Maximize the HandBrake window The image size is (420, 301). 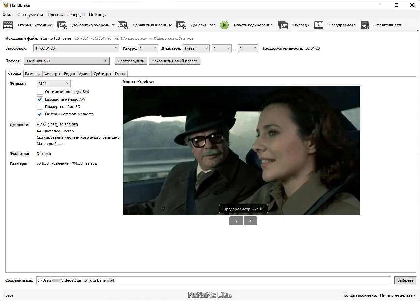[396, 5]
